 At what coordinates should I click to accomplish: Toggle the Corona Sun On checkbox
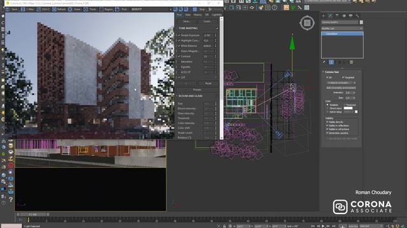328,77
